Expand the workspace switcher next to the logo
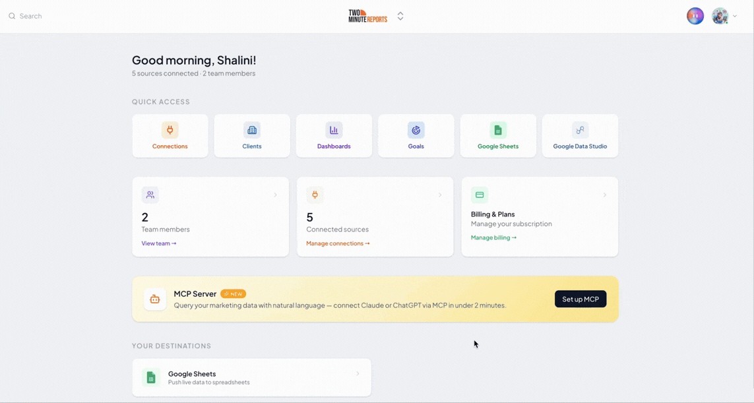Screen dimensions: 754x403 pos(400,16)
